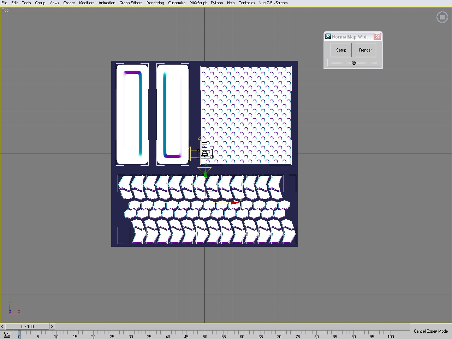Image resolution: width=452 pixels, height=339 pixels.
Task: Click the SteeringWheels icon in viewport corner
Action: (x=442, y=17)
